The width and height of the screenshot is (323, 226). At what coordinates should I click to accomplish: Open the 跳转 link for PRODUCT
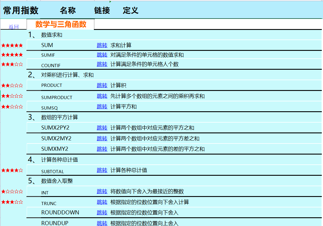(x=102, y=85)
